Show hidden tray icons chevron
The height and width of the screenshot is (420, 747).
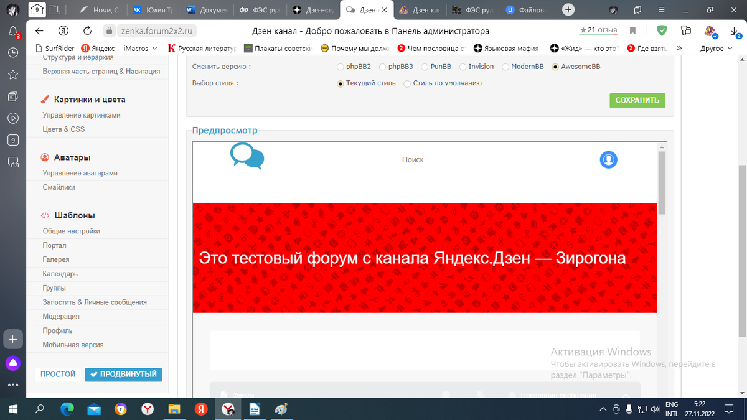[602, 409]
